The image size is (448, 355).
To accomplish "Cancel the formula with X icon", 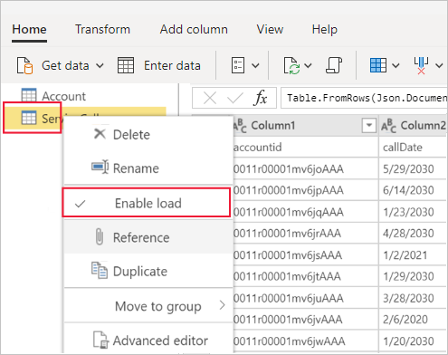I will click(210, 98).
